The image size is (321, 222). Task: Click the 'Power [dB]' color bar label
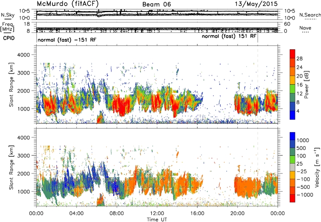(x=306, y=85)
